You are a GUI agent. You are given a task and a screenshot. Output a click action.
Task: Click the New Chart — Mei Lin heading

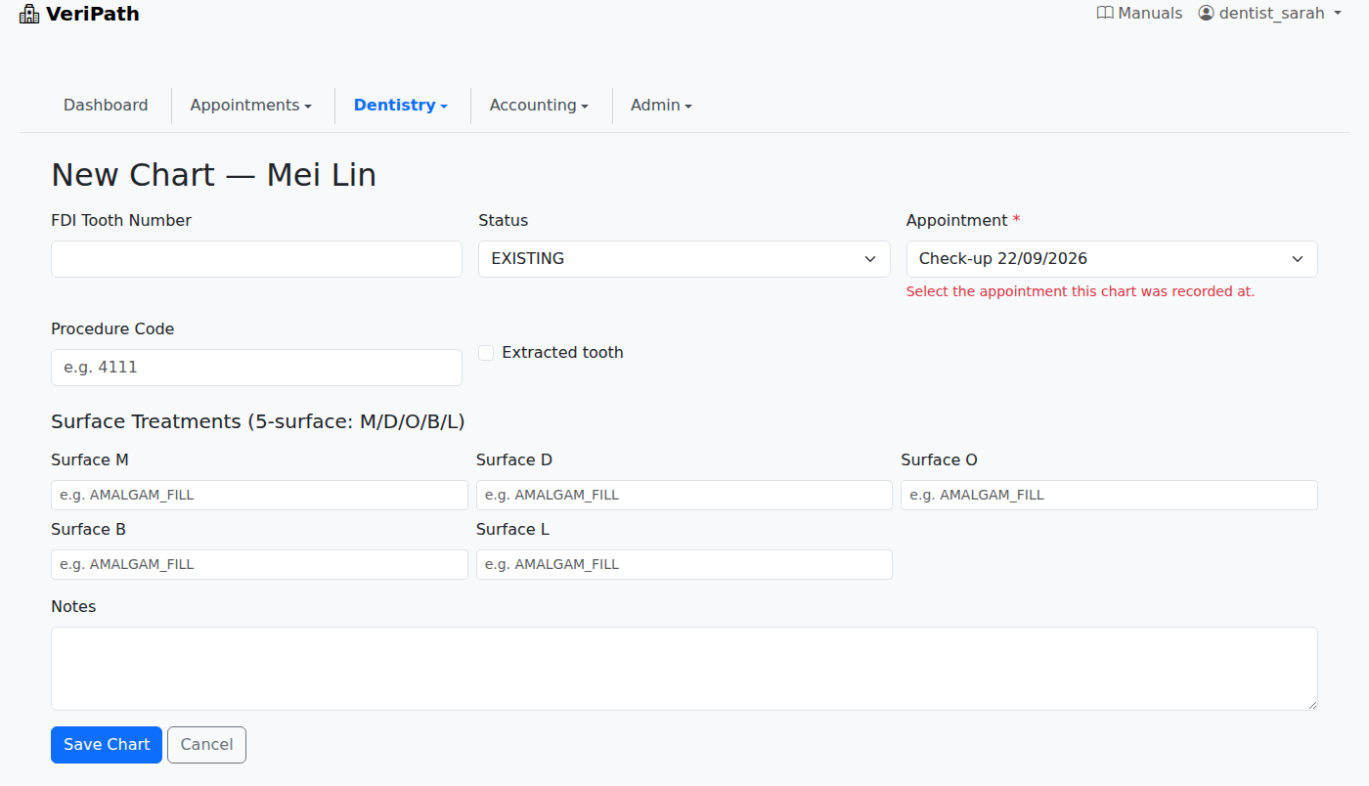213,175
